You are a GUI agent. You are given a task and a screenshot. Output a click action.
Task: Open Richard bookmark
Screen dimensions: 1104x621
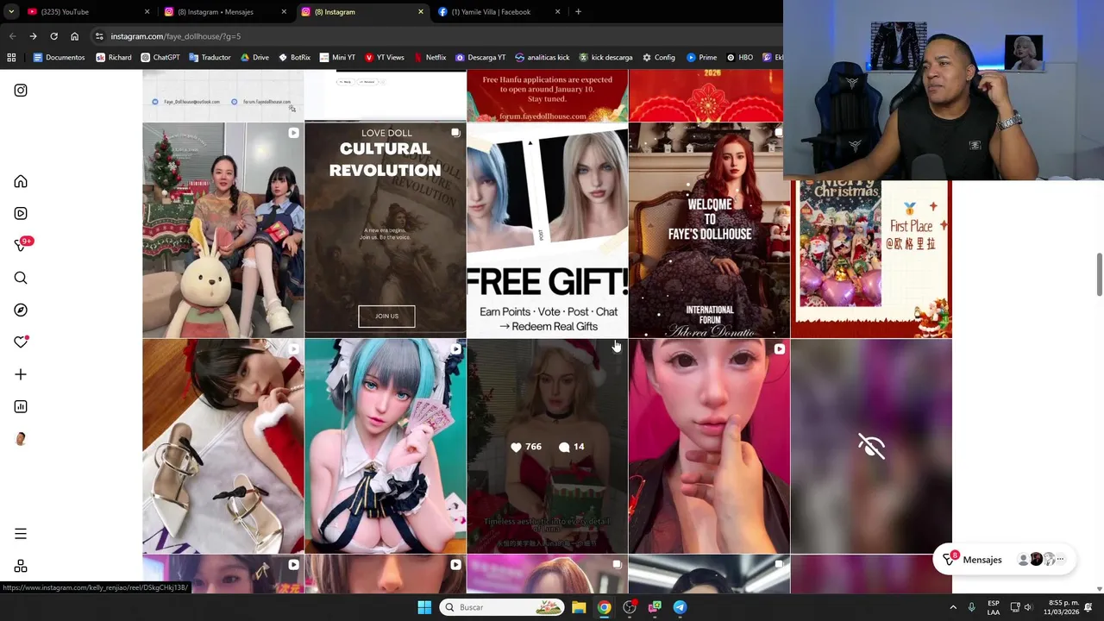pyautogui.click(x=114, y=58)
